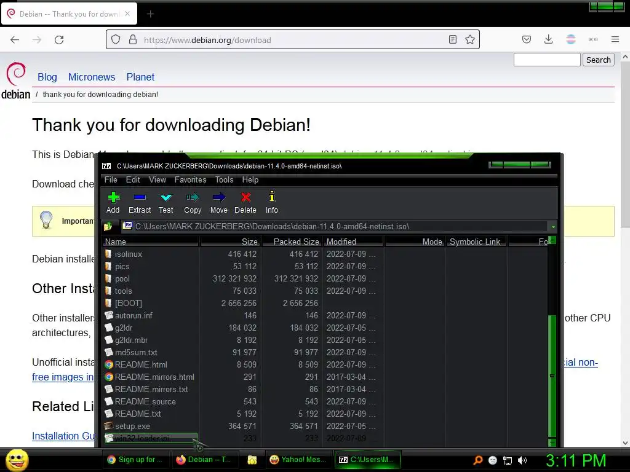Click the 7-Zip file list scrollbar
The height and width of the screenshot is (472, 630).
[552, 376]
